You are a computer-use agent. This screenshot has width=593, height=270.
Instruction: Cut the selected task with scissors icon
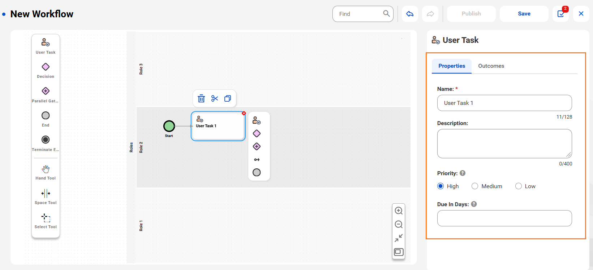click(215, 98)
